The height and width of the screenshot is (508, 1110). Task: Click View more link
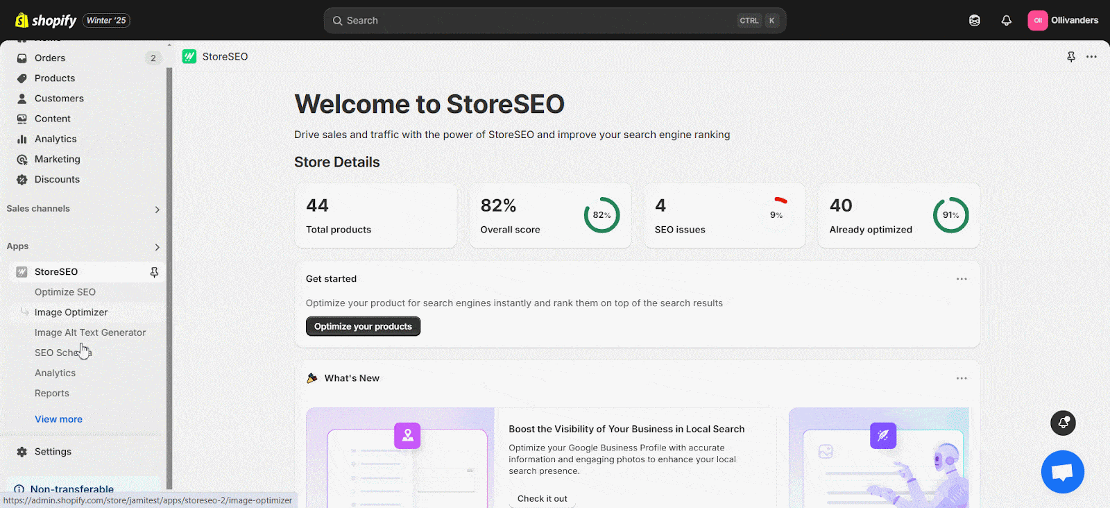(x=59, y=419)
